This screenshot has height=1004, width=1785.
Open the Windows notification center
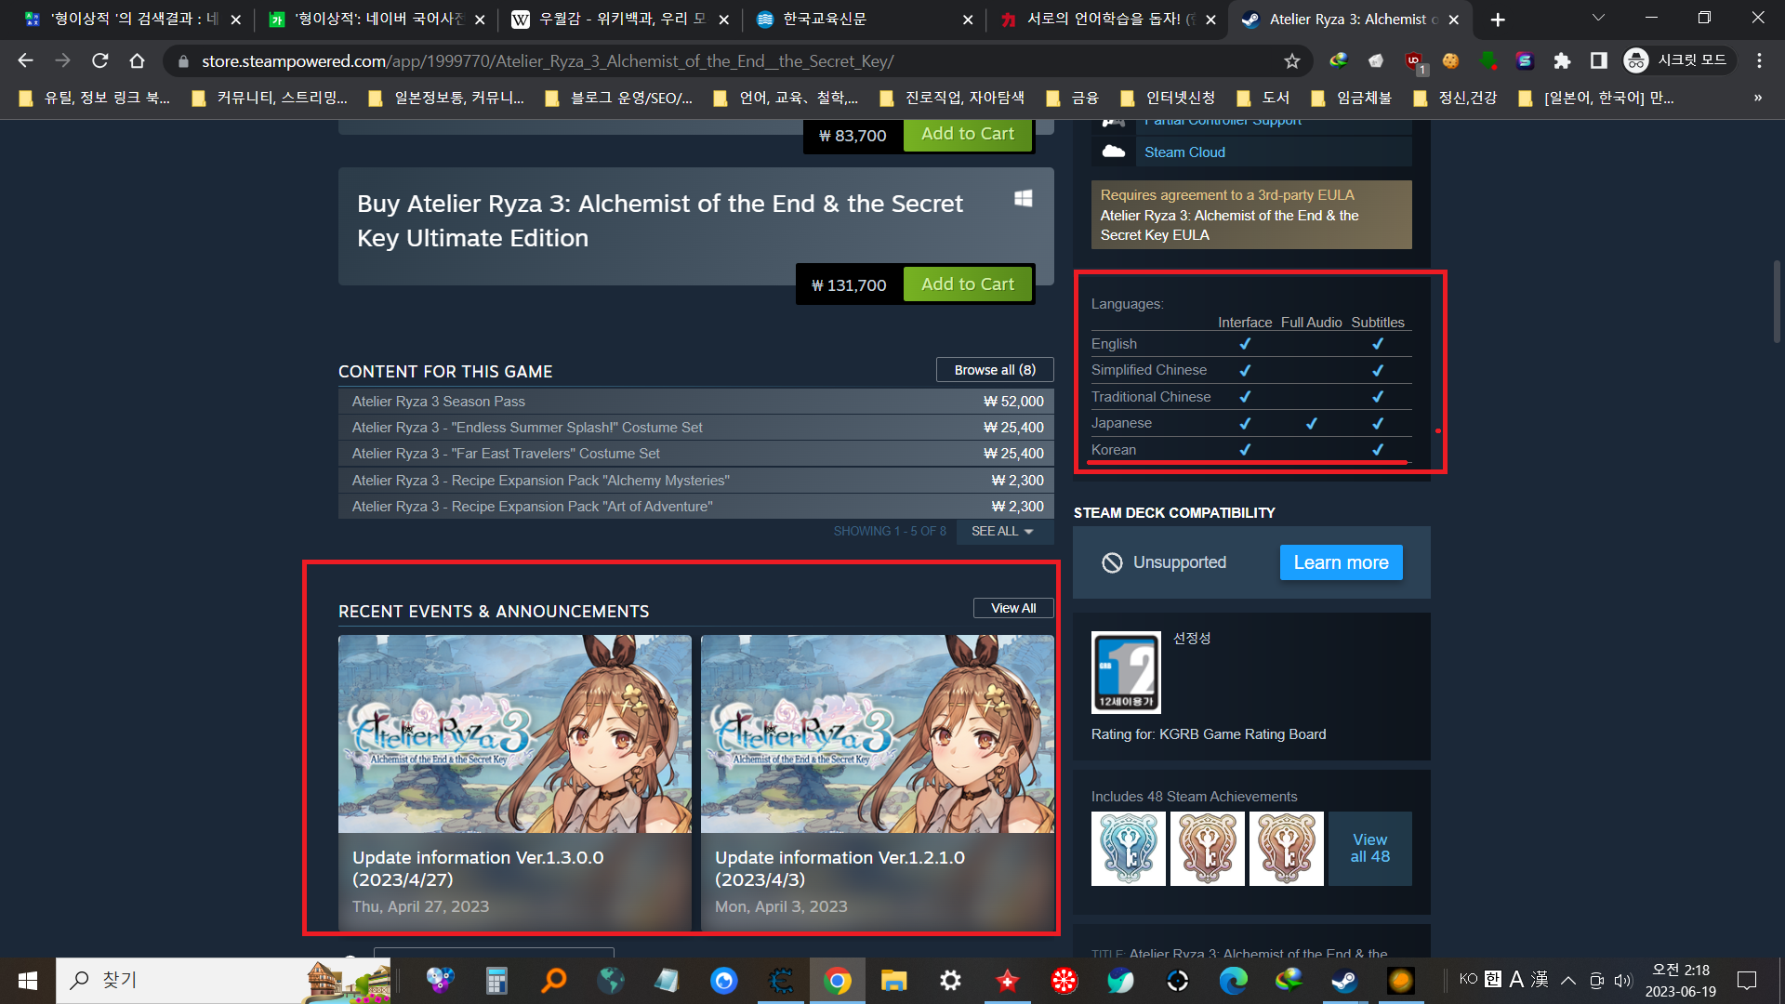click(1747, 980)
